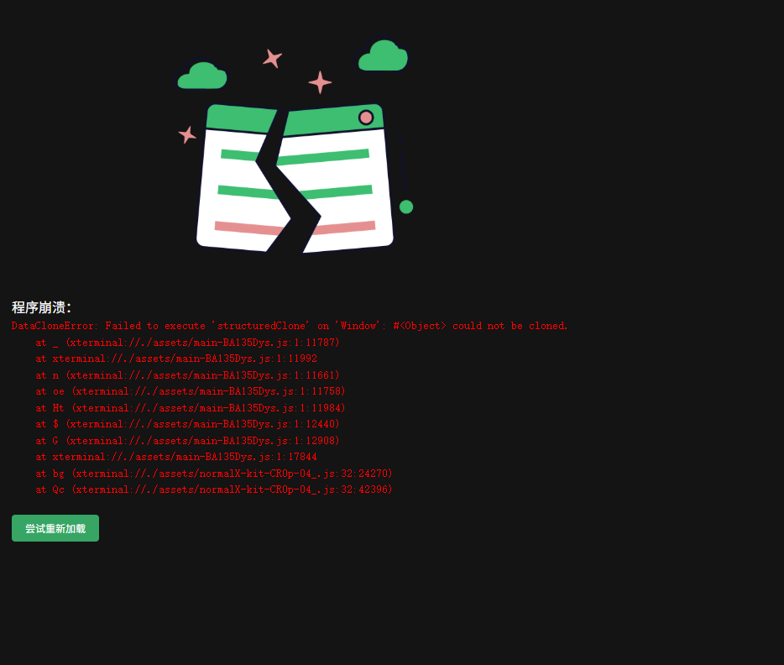Screen dimensions: 784x665
Task: Click the 'at G' stack trace line
Action: coord(187,441)
